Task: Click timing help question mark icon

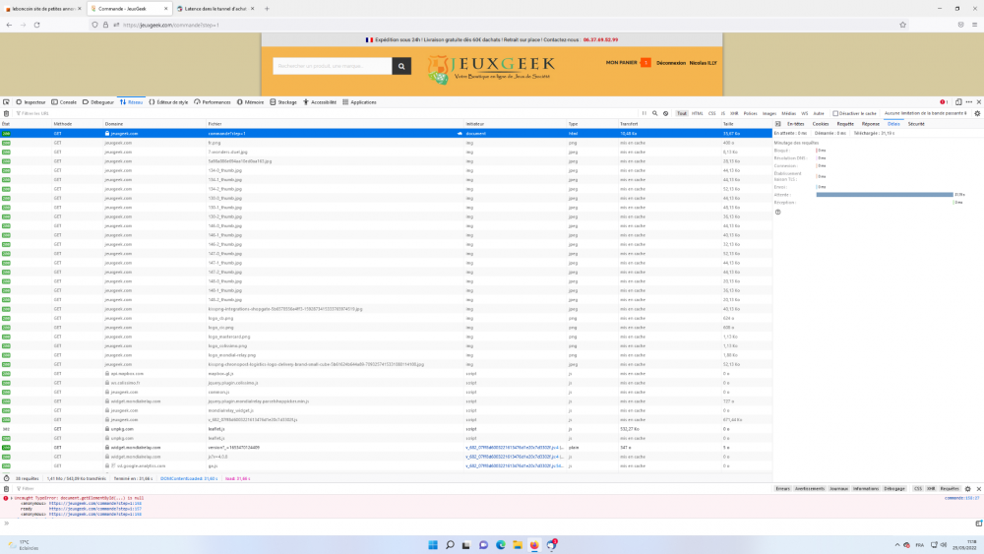Action: 778,213
